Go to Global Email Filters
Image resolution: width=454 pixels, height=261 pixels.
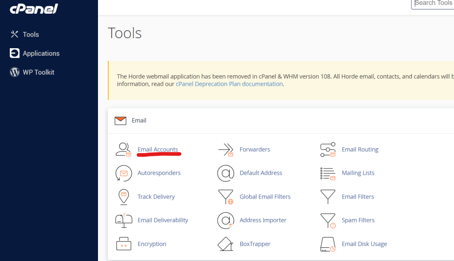click(x=265, y=196)
